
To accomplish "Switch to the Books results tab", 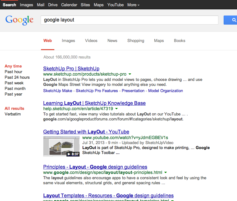I will (180, 41).
